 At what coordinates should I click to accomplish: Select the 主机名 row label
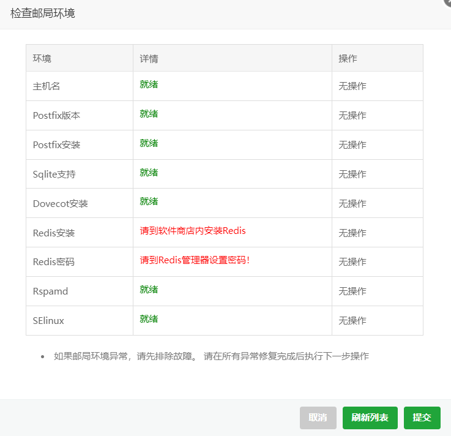click(47, 86)
